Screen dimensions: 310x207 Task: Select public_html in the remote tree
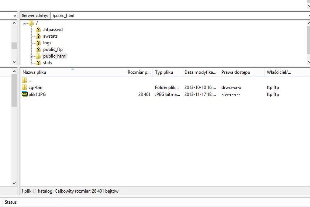pyautogui.click(x=55, y=56)
